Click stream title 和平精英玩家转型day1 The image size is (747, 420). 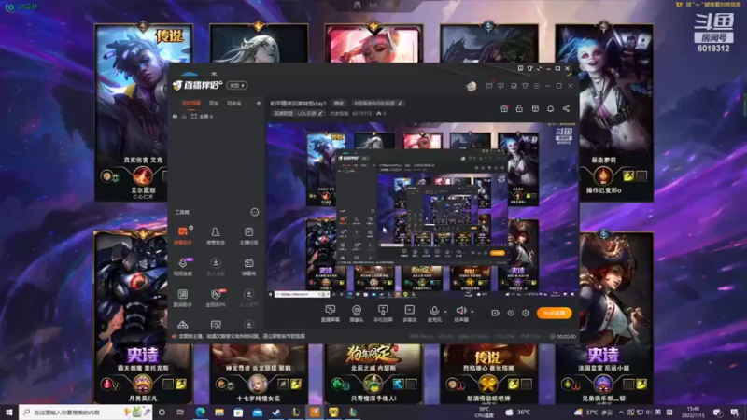(x=298, y=103)
